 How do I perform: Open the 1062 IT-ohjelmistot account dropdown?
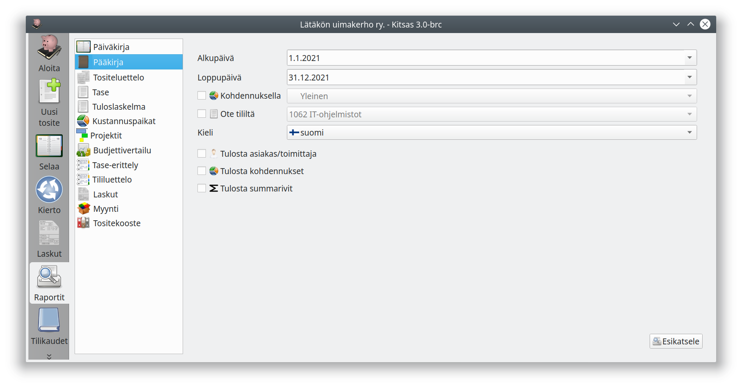click(492, 114)
